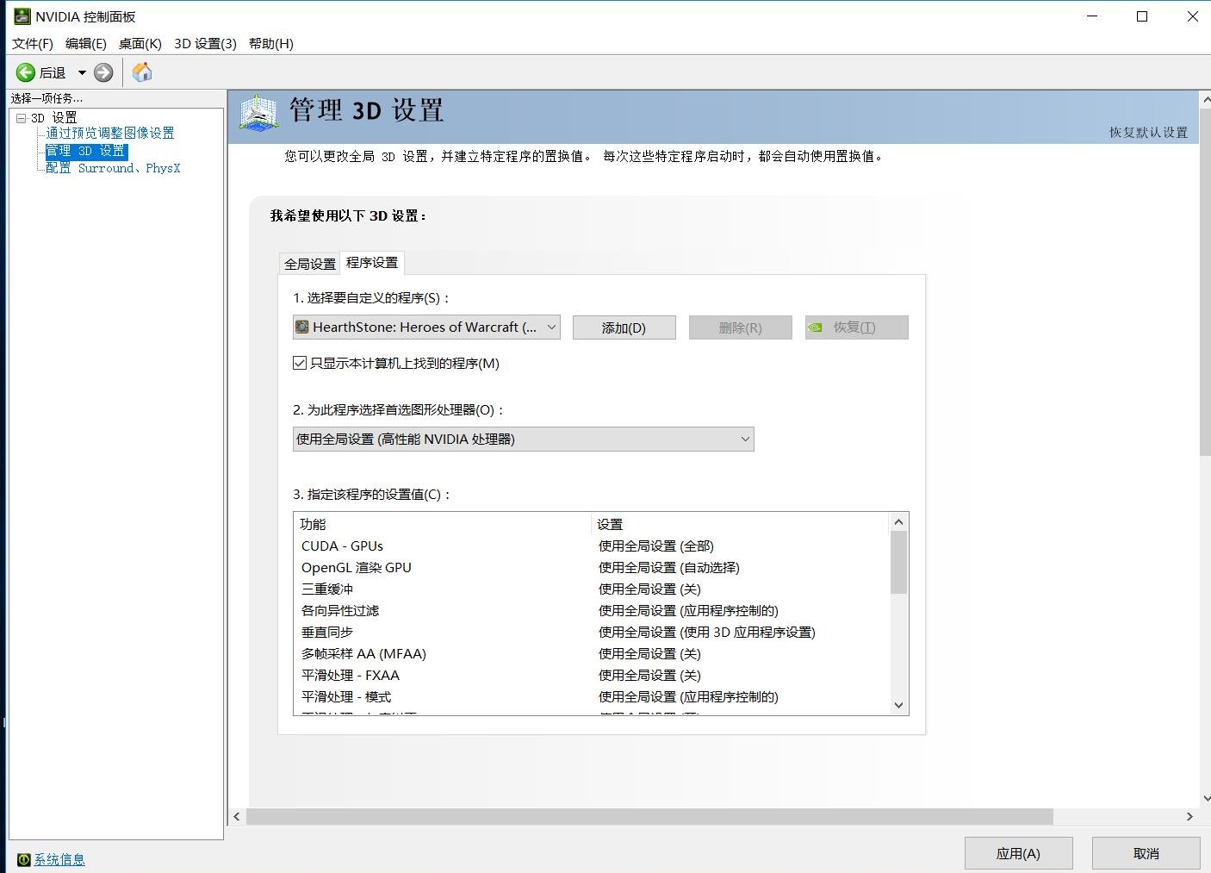Click the 恢复(I) button

click(857, 327)
